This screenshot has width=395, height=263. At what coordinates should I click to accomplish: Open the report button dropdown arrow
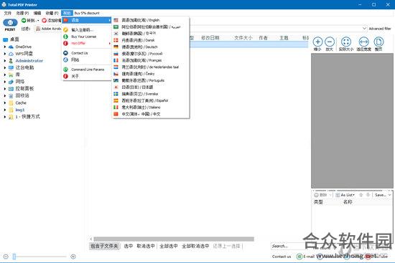click(x=38, y=20)
